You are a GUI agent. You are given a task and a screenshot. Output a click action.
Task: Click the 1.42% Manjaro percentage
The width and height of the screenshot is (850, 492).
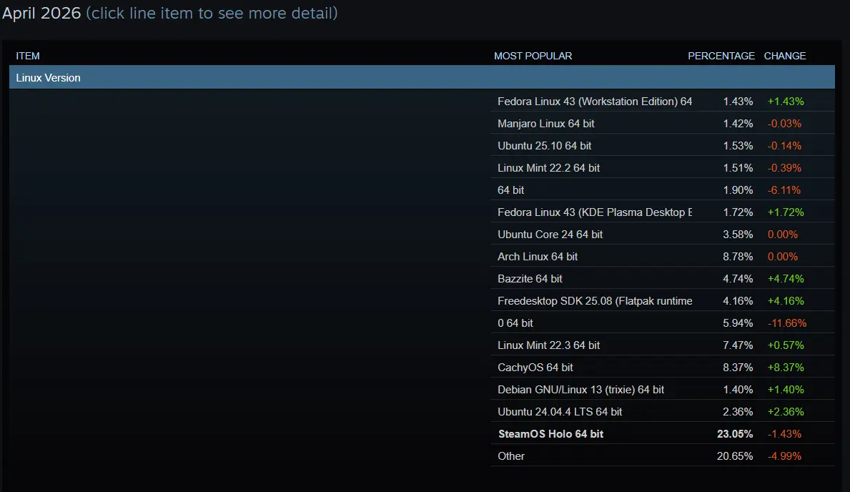tap(738, 124)
